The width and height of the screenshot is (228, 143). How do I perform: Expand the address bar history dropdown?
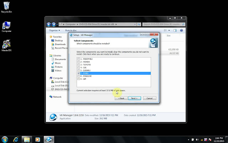click(x=135, y=24)
